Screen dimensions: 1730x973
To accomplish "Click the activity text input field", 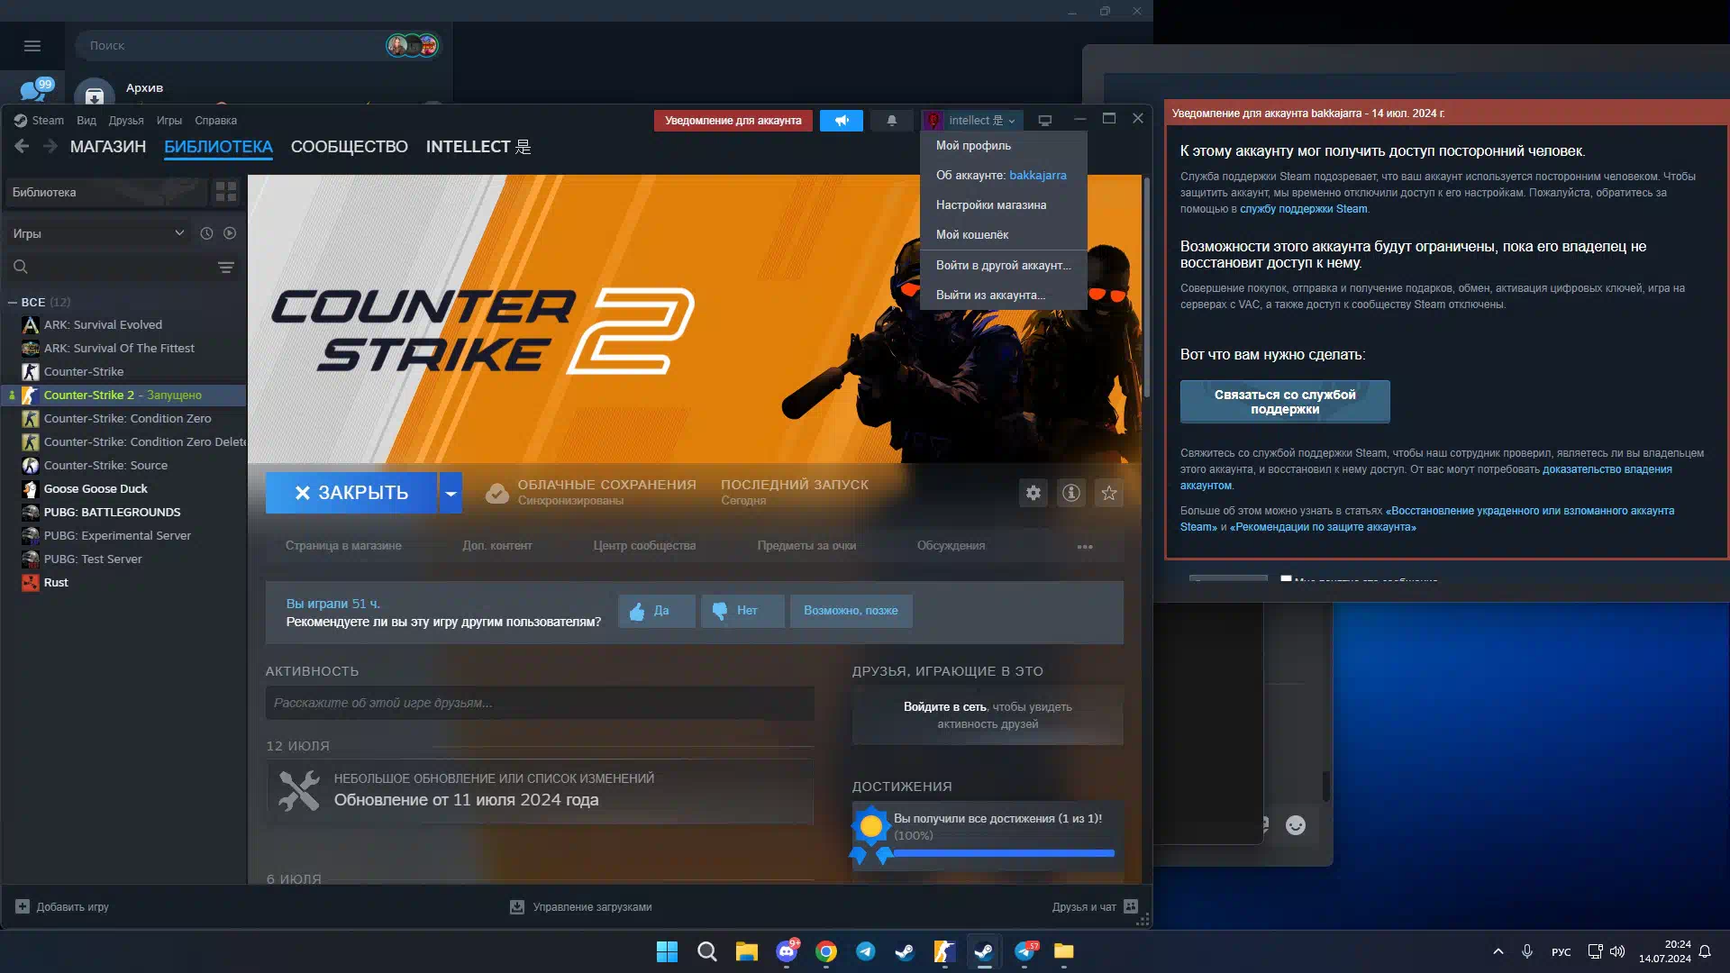I will [540, 704].
